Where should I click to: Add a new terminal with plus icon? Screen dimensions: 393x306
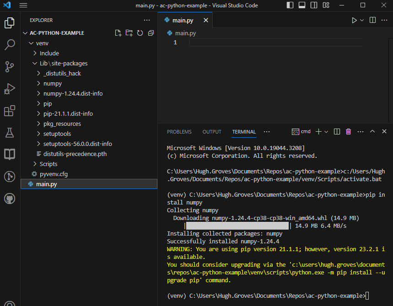point(318,132)
